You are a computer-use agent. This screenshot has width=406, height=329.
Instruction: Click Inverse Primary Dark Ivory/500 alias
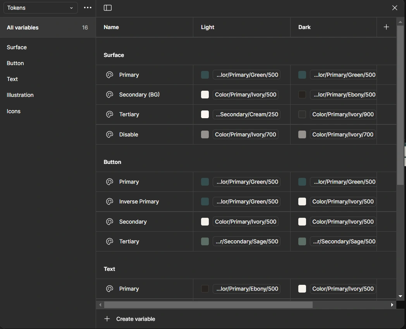click(343, 202)
